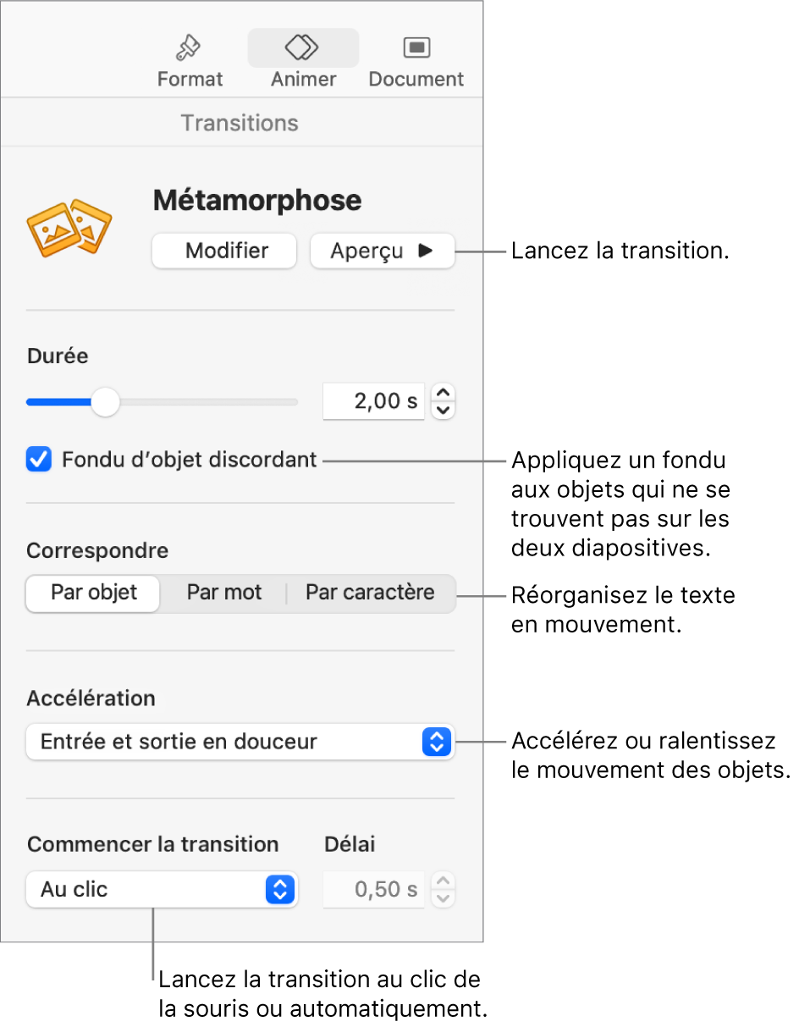
Task: Select Par caractère matching option
Action: 370,593
